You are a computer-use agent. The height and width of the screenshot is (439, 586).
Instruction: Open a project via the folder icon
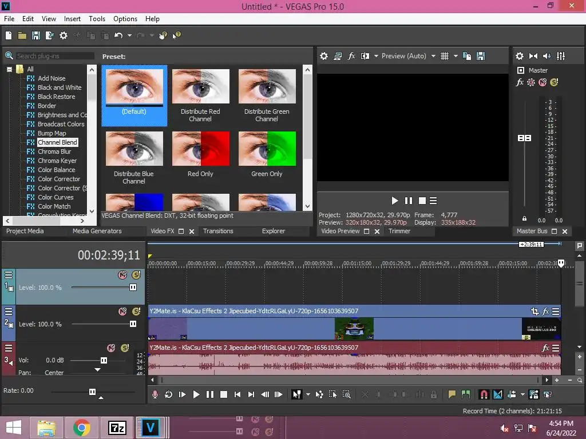pyautogui.click(x=22, y=35)
